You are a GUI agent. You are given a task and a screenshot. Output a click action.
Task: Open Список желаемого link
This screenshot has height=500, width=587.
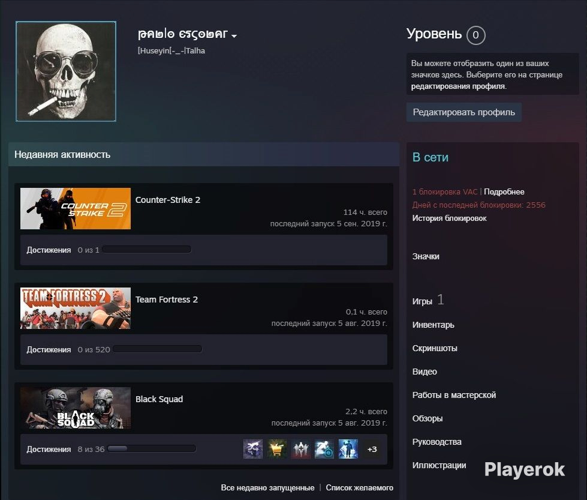[359, 487]
